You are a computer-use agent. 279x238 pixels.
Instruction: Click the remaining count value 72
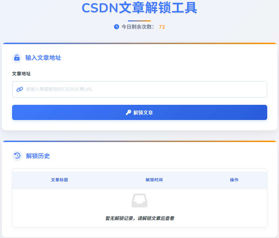[x=162, y=27]
